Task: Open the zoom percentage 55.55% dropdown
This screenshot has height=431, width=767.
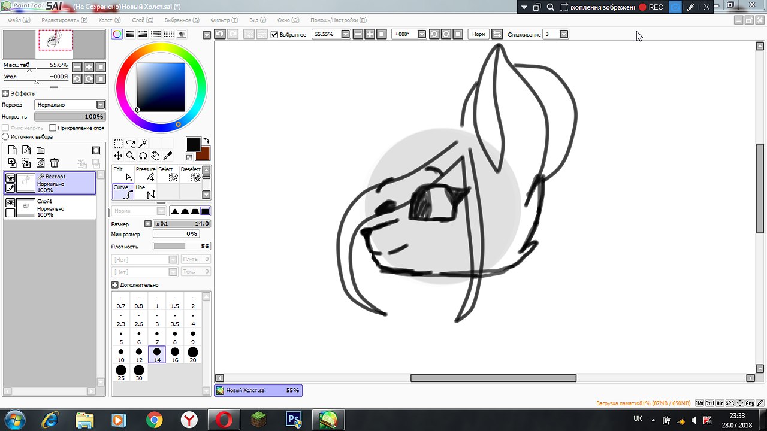Action: pos(346,34)
